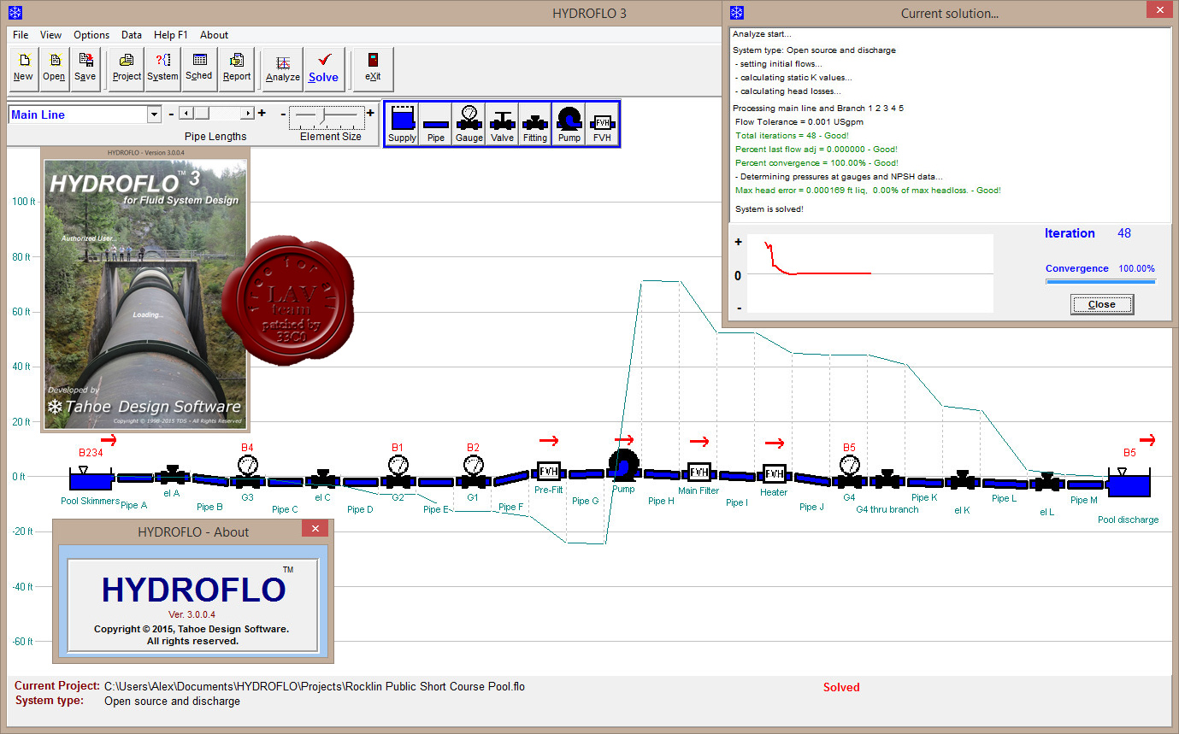Click the Pump symbol on the main line

tap(623, 467)
